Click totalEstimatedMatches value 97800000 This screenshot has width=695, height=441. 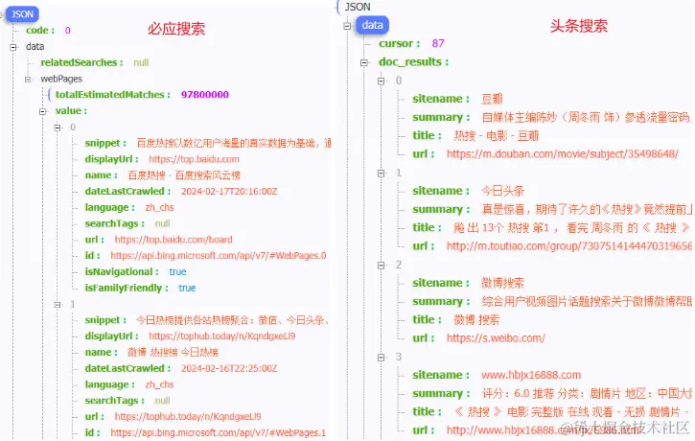pyautogui.click(x=205, y=95)
